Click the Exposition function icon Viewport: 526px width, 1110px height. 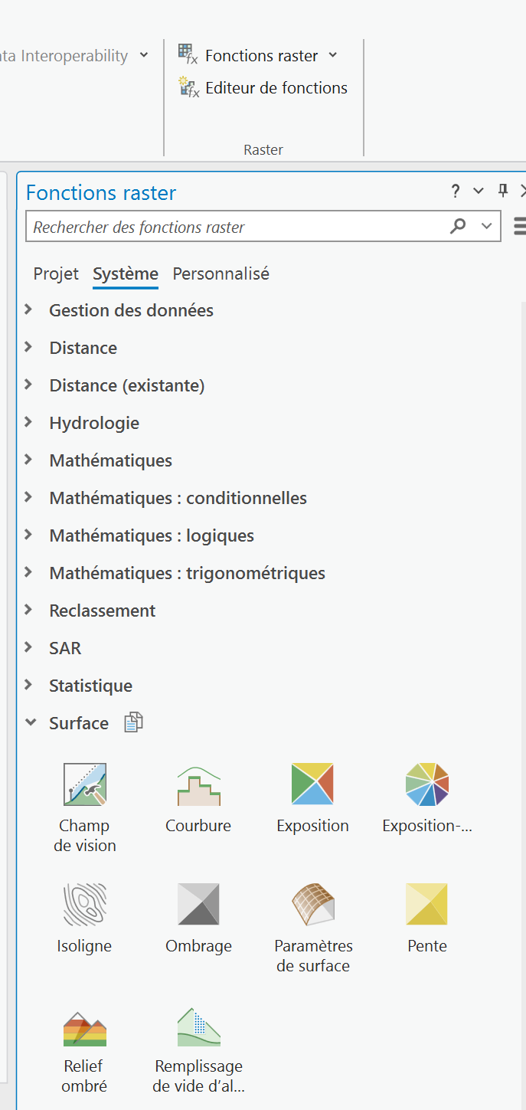(312, 784)
